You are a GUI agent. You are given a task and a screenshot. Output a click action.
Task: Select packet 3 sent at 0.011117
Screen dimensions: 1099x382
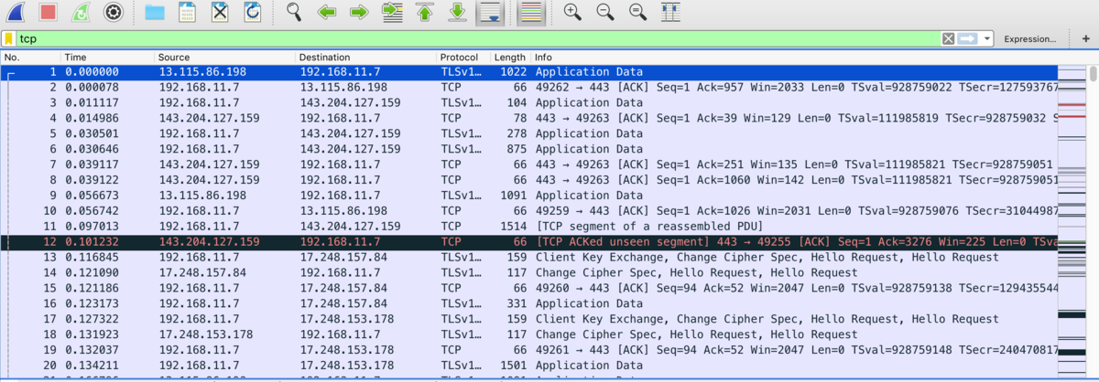coord(528,102)
